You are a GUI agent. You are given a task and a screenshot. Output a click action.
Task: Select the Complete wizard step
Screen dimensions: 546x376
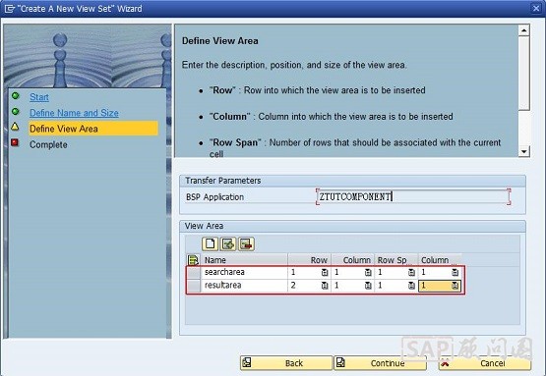tap(48, 144)
